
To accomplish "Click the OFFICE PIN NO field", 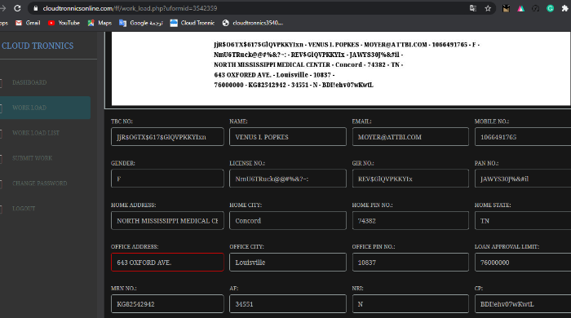I will pos(410,262).
